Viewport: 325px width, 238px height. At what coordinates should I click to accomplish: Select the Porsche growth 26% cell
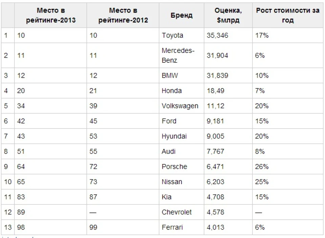pos(288,166)
